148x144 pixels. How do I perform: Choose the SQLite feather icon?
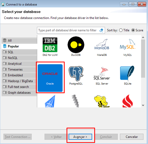127,73
